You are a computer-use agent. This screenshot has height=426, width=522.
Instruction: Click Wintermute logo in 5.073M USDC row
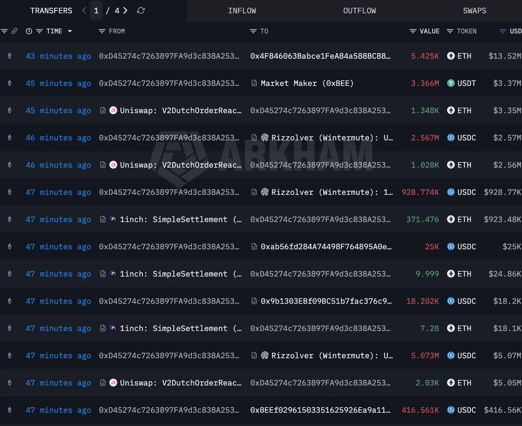pos(264,356)
